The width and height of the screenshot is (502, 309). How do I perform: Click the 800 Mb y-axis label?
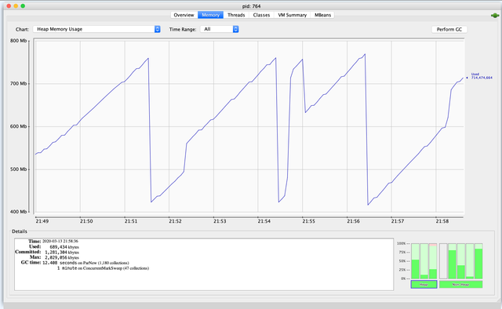pyautogui.click(x=19, y=41)
